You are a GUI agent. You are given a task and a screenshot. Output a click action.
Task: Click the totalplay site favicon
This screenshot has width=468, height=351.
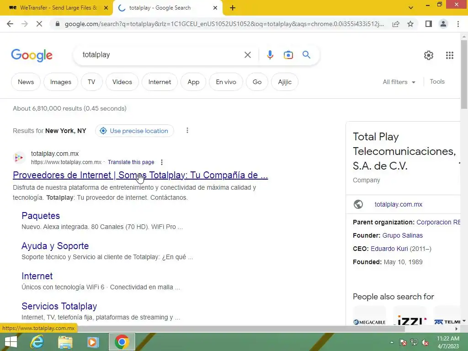pos(19,157)
